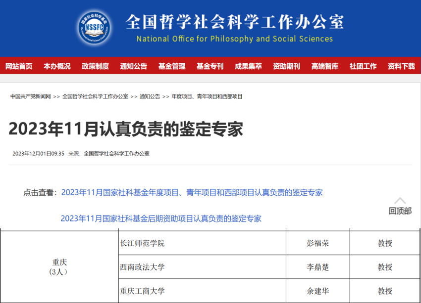
Task: Open 高端智库 menu item
Action: 325,66
